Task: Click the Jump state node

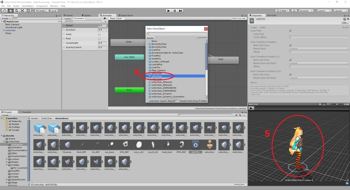Action: coord(129,42)
